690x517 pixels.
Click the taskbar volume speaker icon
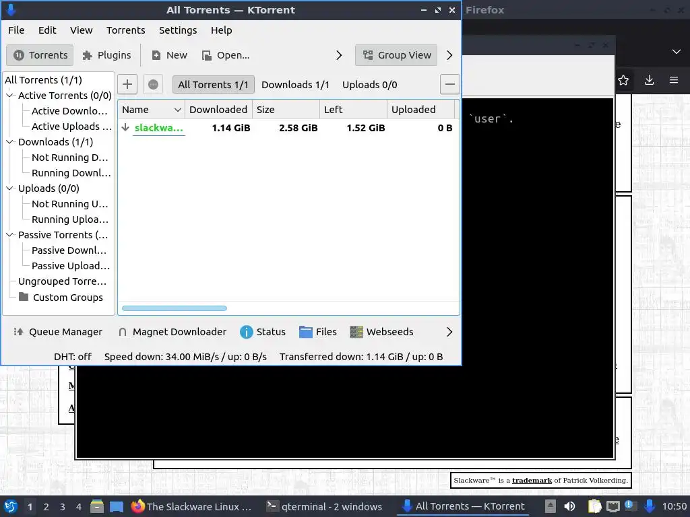point(569,506)
